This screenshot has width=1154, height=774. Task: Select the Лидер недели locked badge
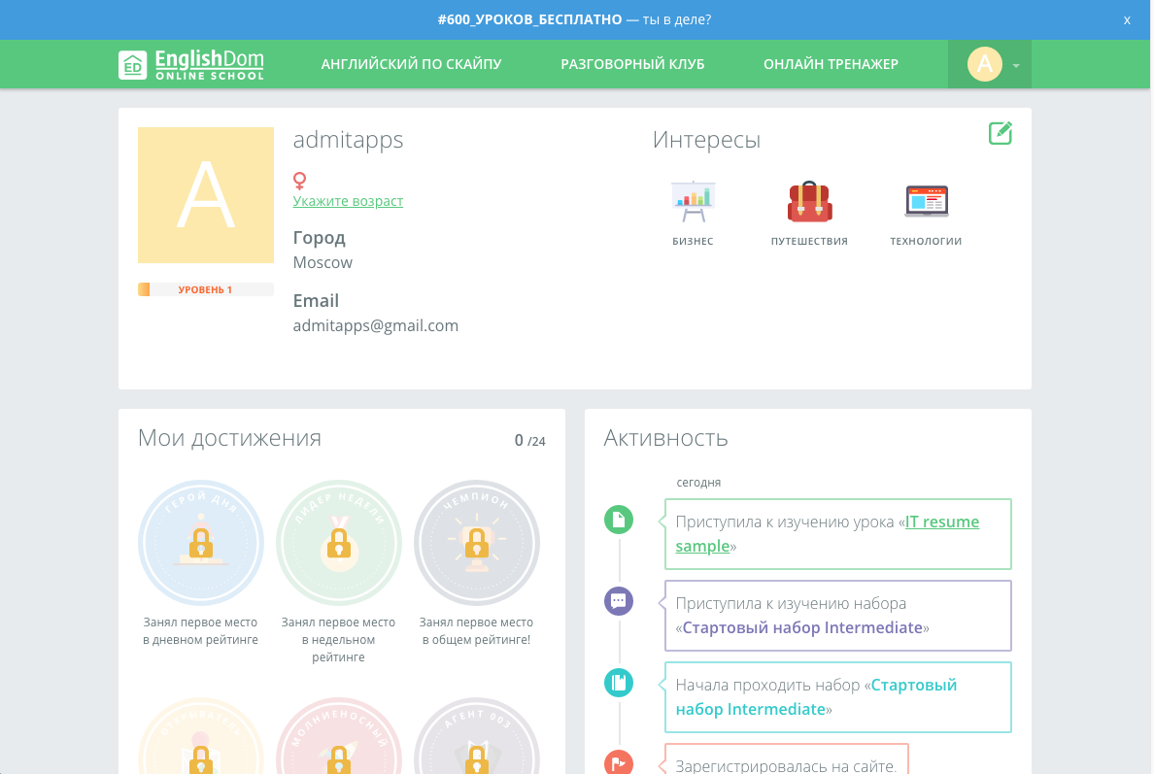tap(339, 543)
